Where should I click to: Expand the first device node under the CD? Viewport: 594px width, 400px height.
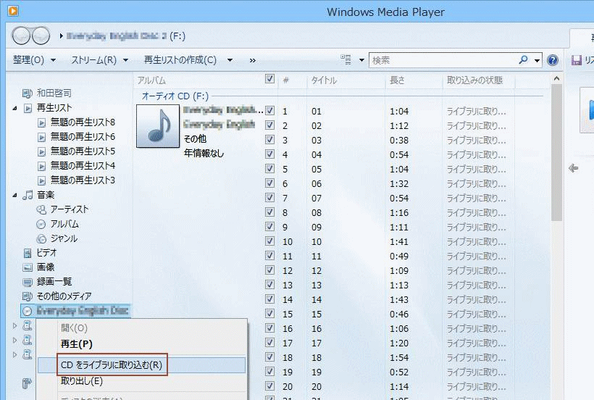coord(14,325)
